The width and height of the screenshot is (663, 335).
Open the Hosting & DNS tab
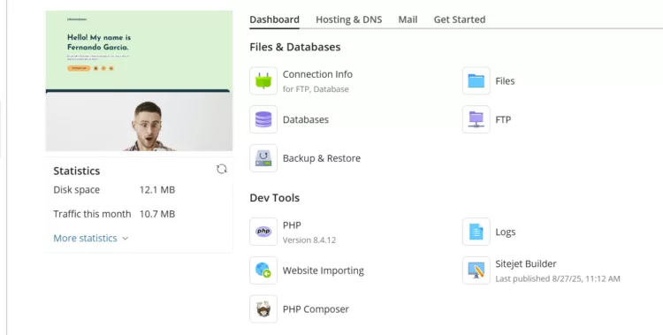(x=349, y=19)
